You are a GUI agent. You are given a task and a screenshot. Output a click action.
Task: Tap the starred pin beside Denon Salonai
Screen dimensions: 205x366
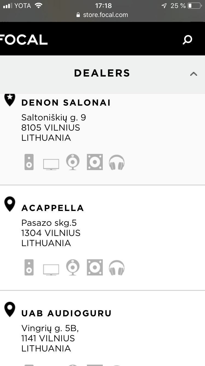(10, 100)
